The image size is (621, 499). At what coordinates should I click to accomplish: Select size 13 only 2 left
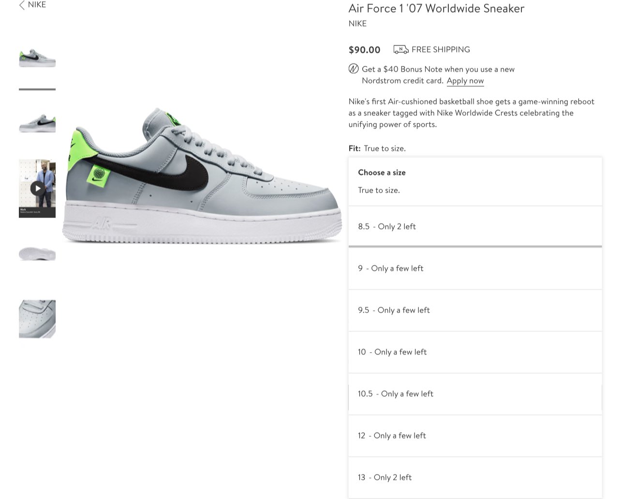(475, 478)
